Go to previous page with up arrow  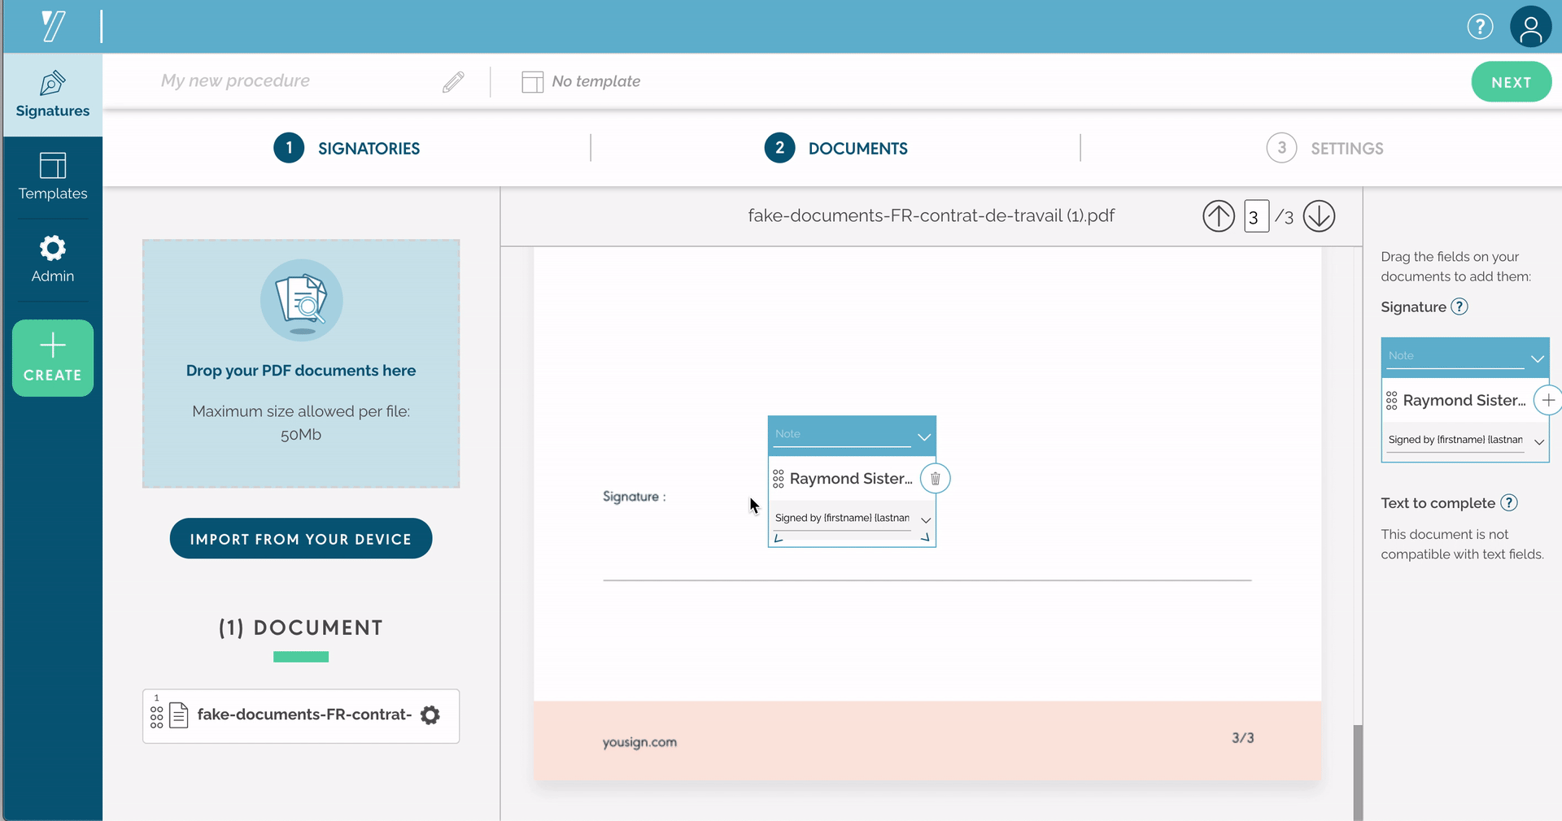point(1218,216)
